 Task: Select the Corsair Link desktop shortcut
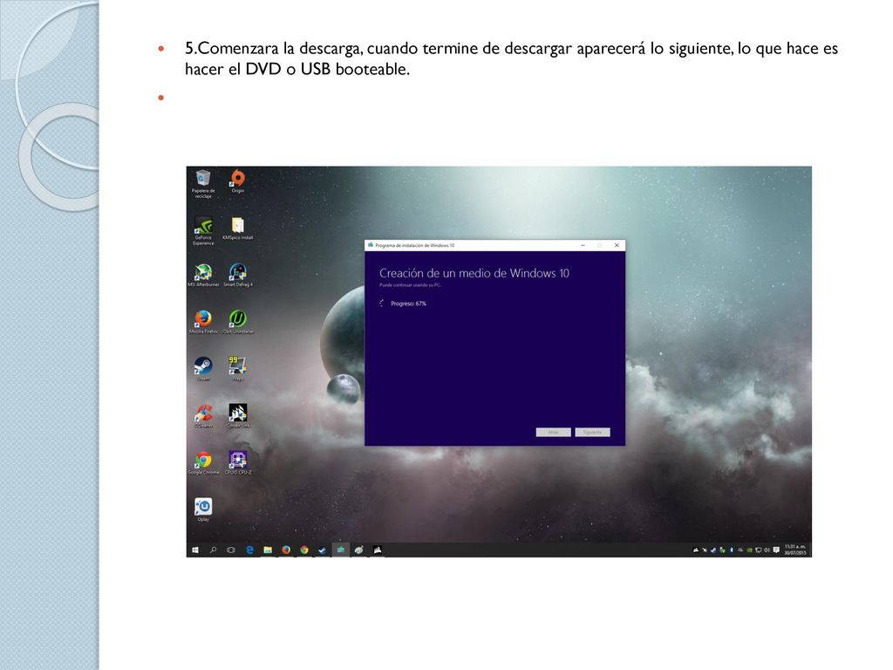tap(237, 416)
